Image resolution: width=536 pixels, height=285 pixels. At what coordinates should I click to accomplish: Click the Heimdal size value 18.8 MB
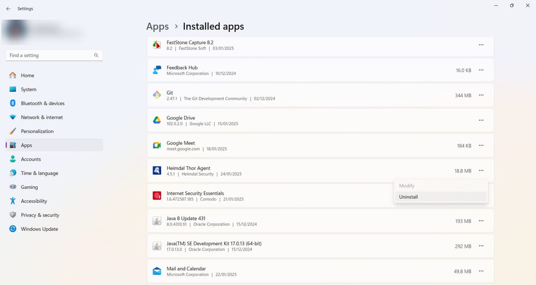[463, 171]
